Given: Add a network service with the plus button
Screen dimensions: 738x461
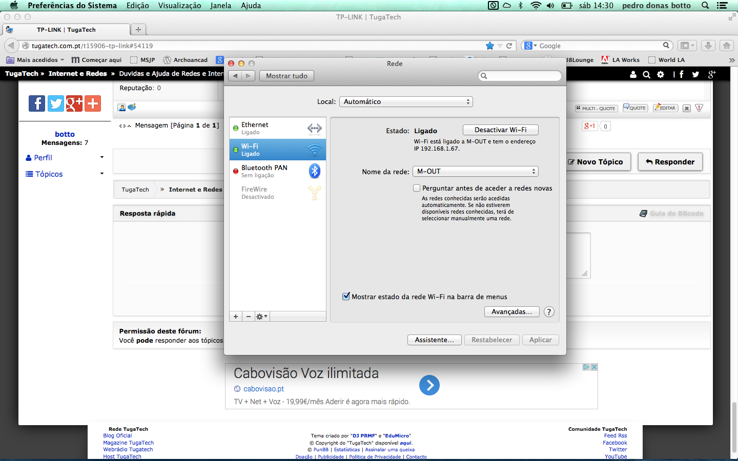Looking at the screenshot, I should (x=236, y=317).
